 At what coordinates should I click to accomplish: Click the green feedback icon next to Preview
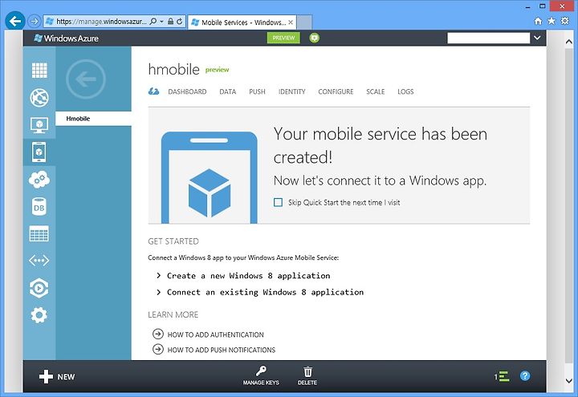point(315,38)
